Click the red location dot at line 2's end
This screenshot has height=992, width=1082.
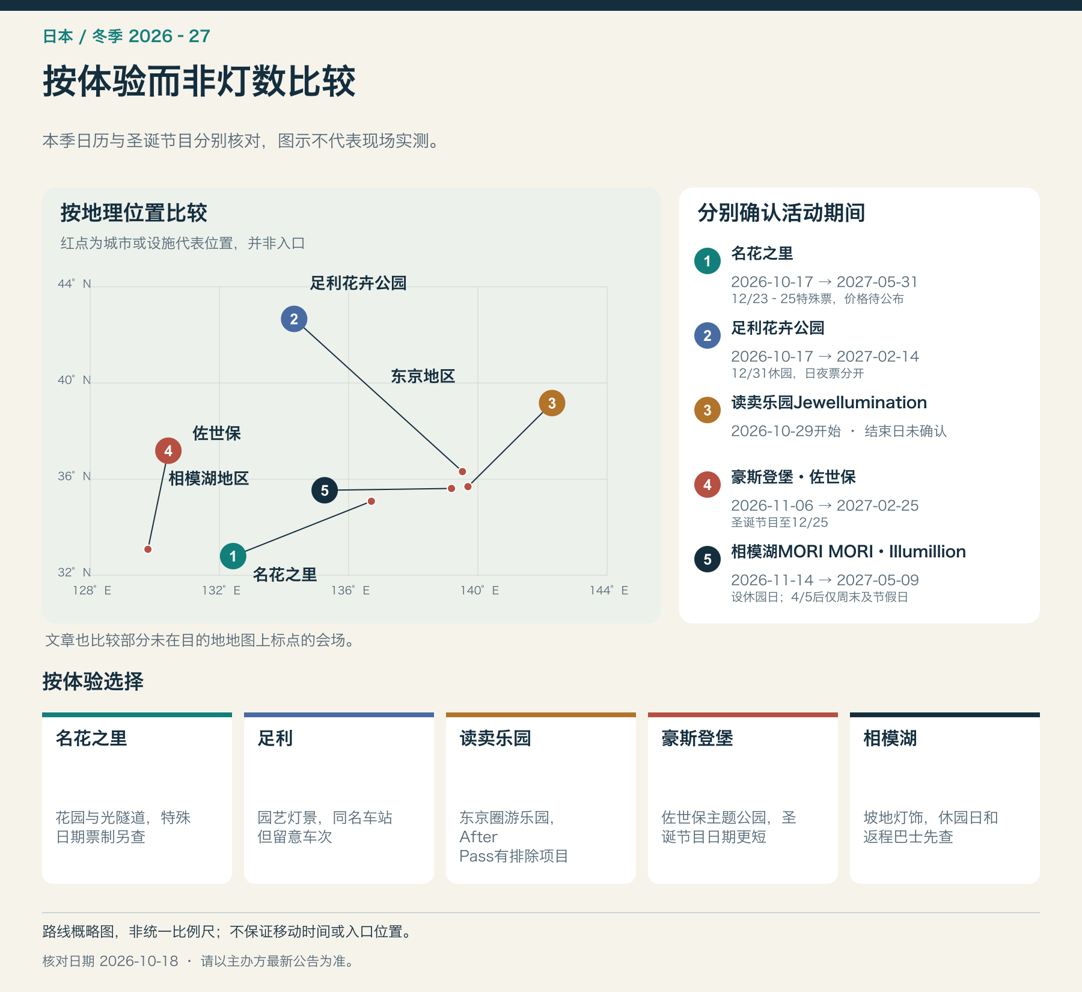[x=462, y=471]
